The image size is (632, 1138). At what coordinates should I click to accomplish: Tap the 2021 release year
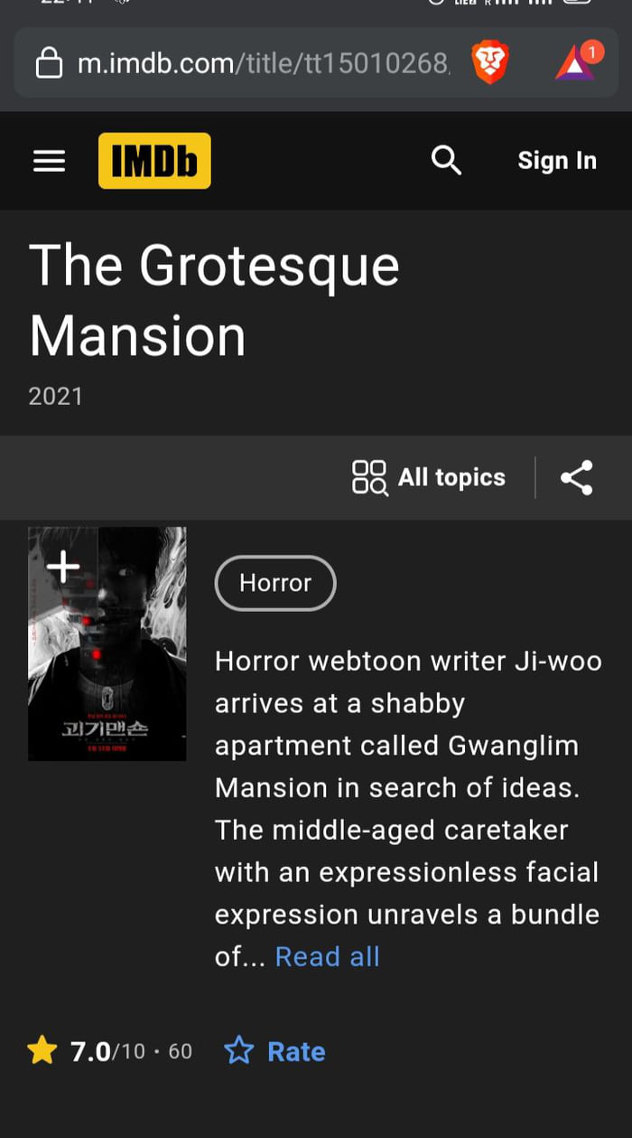(56, 396)
